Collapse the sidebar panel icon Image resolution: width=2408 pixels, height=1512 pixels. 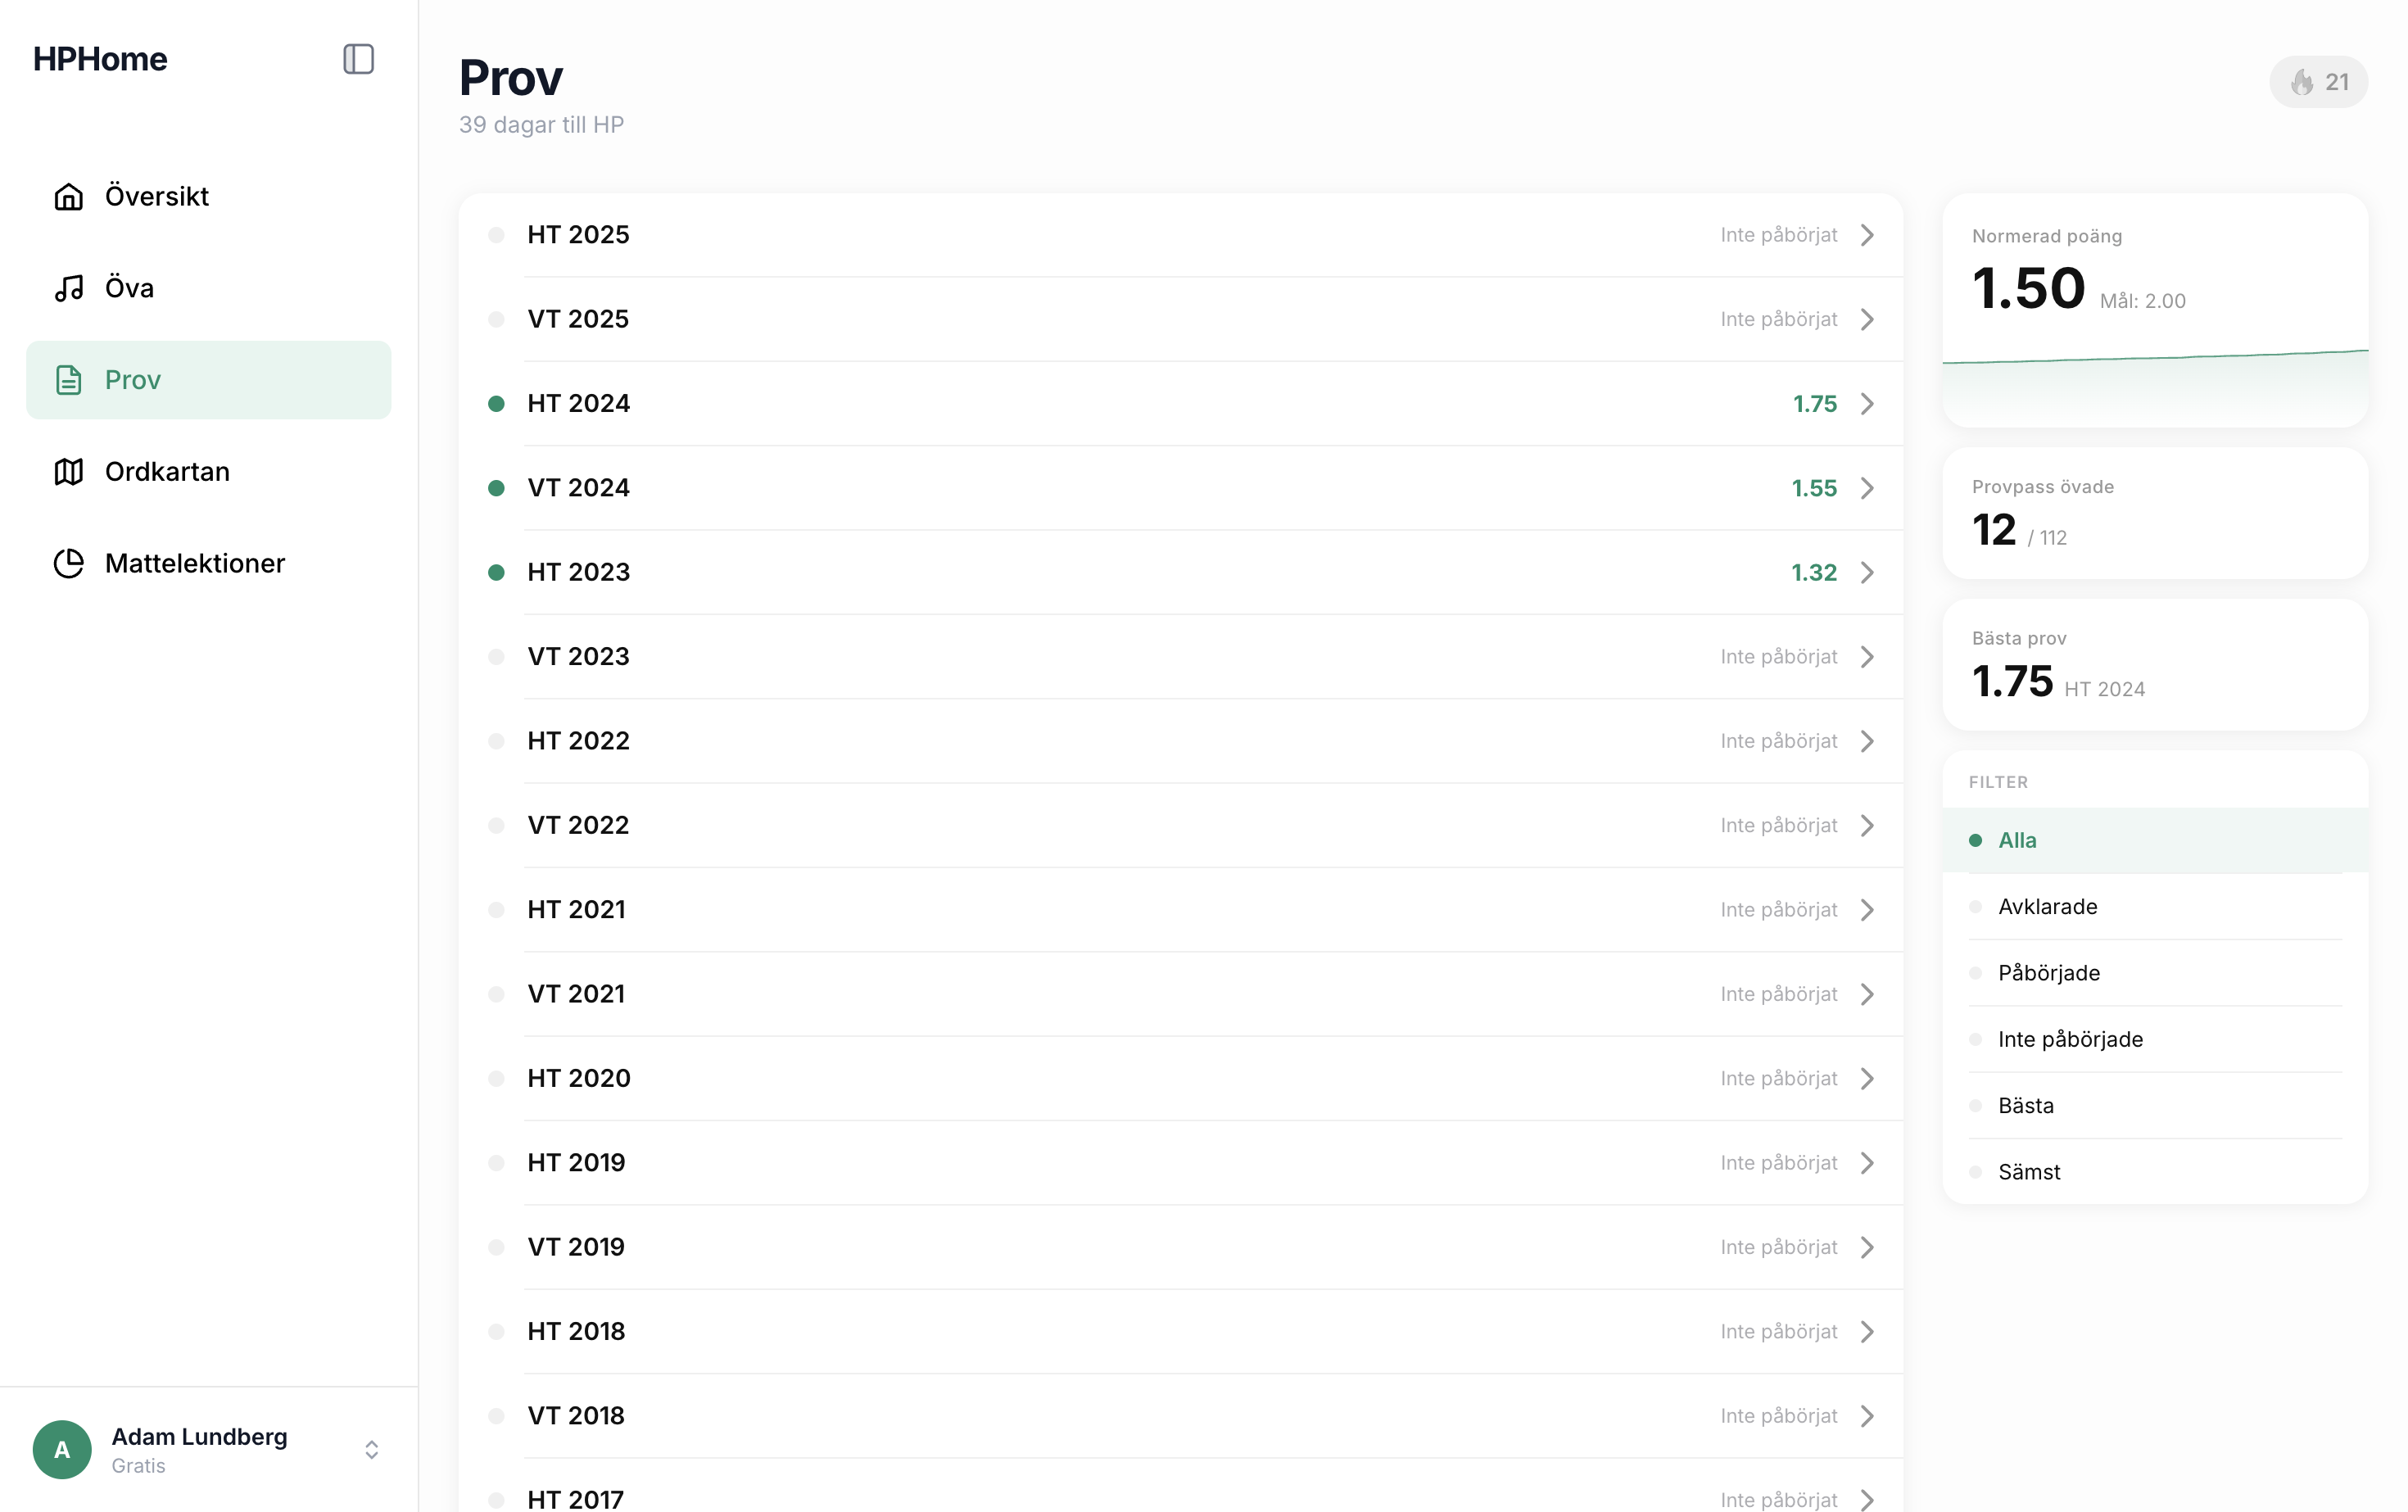(358, 59)
